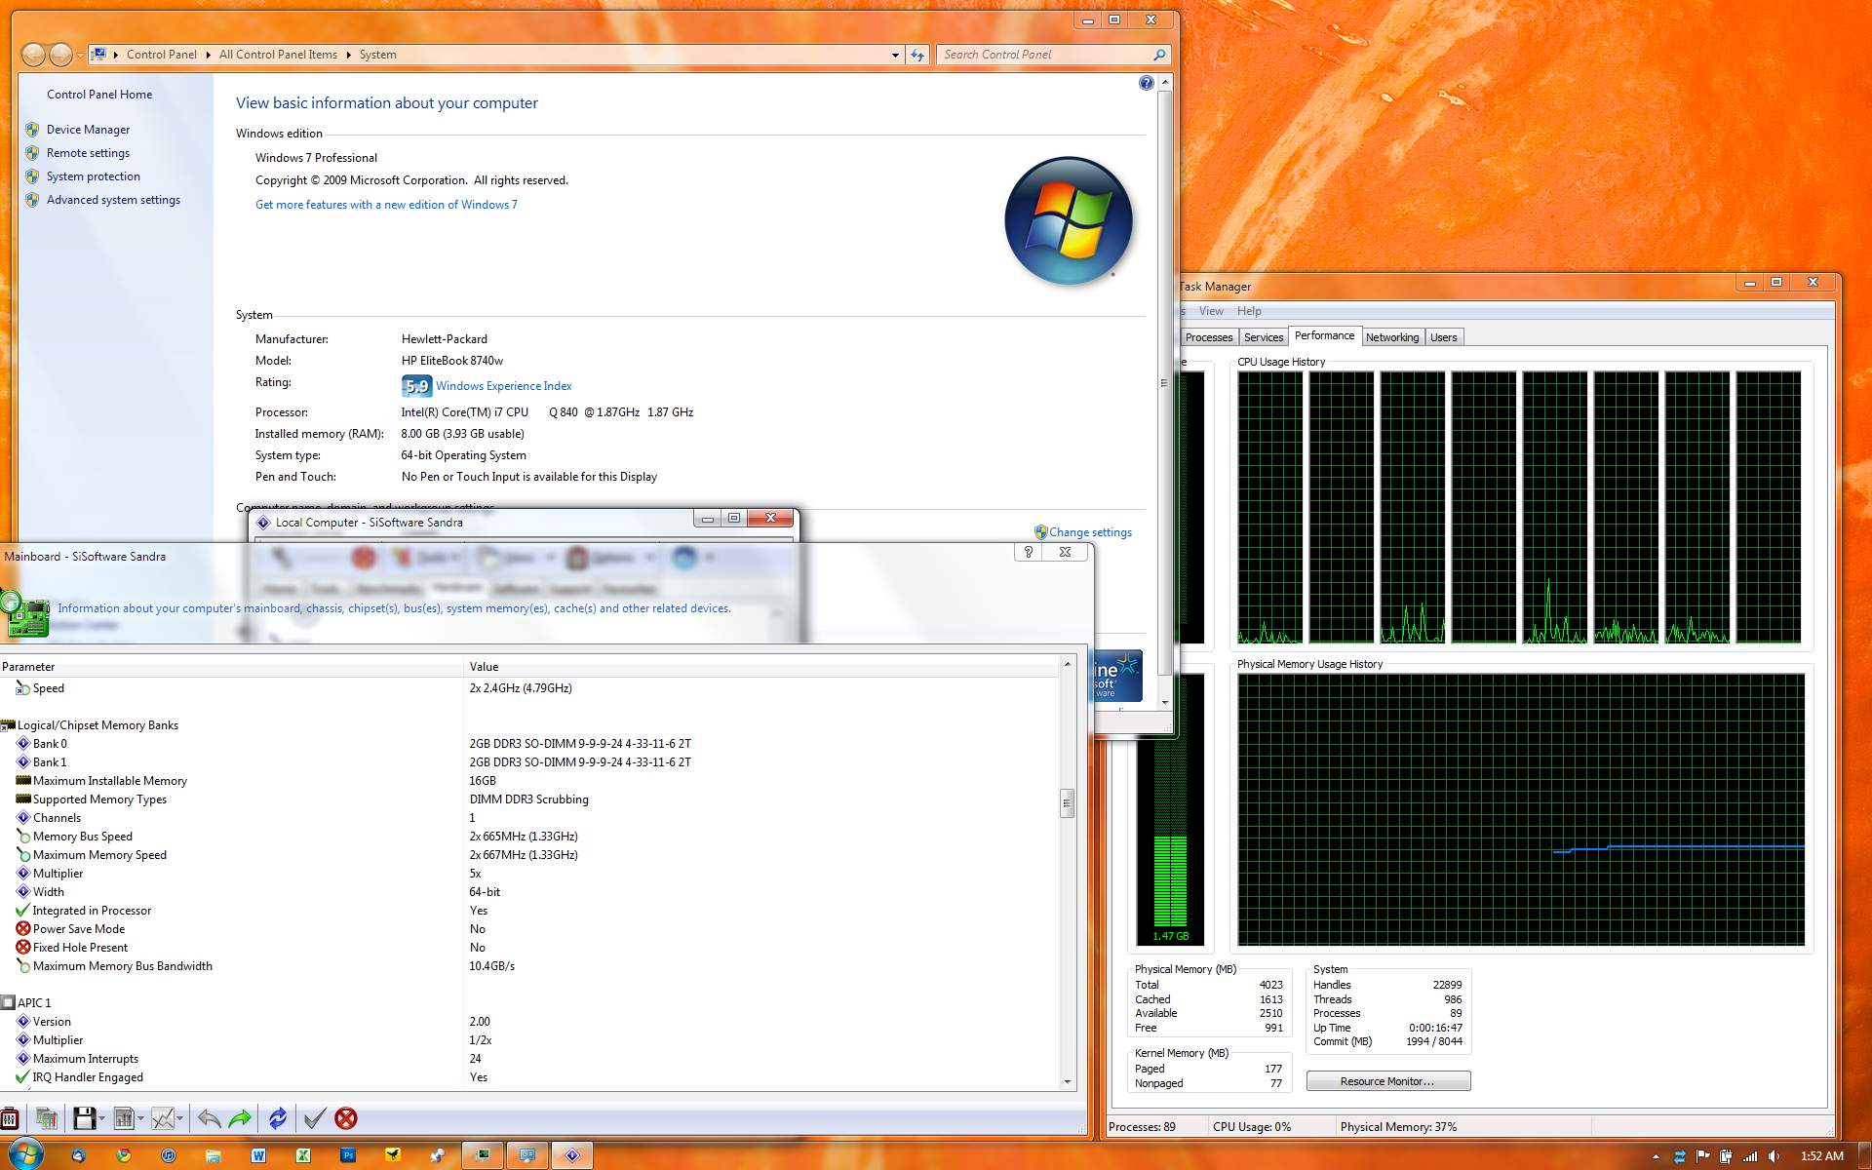
Task: Launch Microsoft Word from taskbar
Action: [258, 1155]
